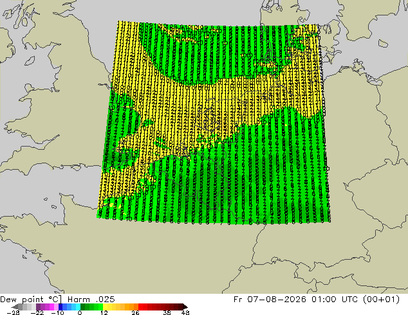
Task: Click the cyan legend swatch near 0
Action: 78,307
